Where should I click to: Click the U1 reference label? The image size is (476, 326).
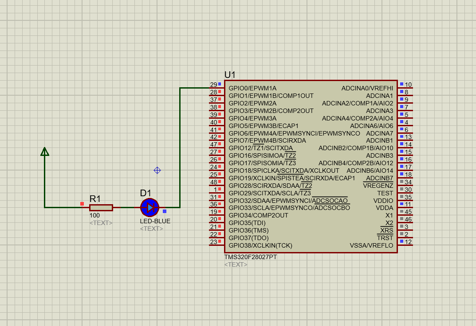pyautogui.click(x=230, y=74)
